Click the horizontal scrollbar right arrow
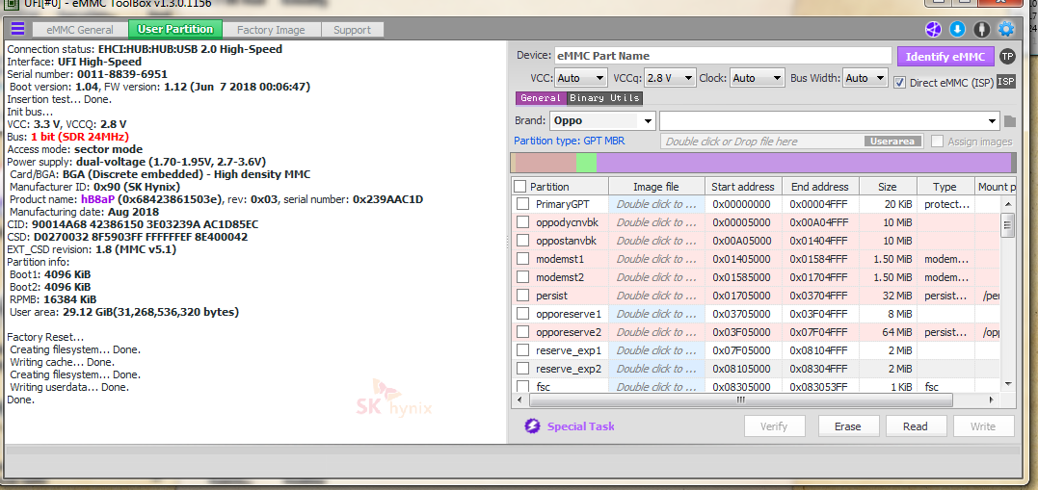This screenshot has height=490, width=1038. (x=991, y=400)
